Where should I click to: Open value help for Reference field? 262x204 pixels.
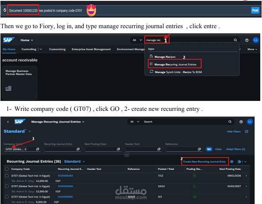200,149
